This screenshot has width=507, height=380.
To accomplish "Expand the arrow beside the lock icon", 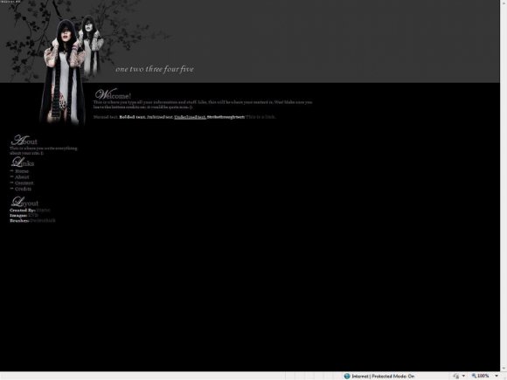I will 463,377.
